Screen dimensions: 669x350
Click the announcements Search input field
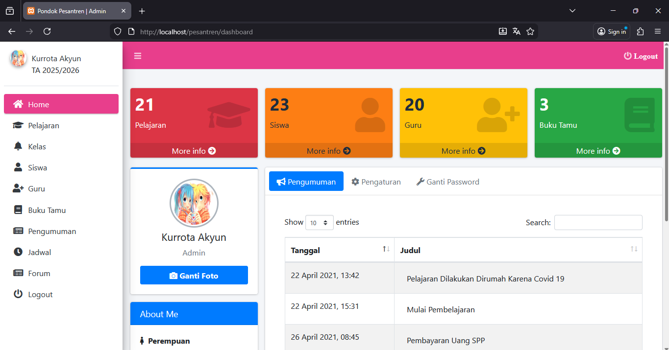click(598, 222)
